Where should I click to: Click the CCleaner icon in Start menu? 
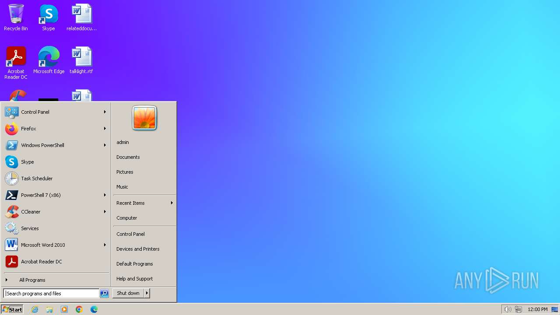(12, 212)
